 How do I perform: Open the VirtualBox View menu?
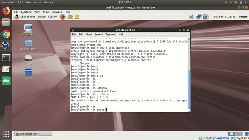(37, 12)
